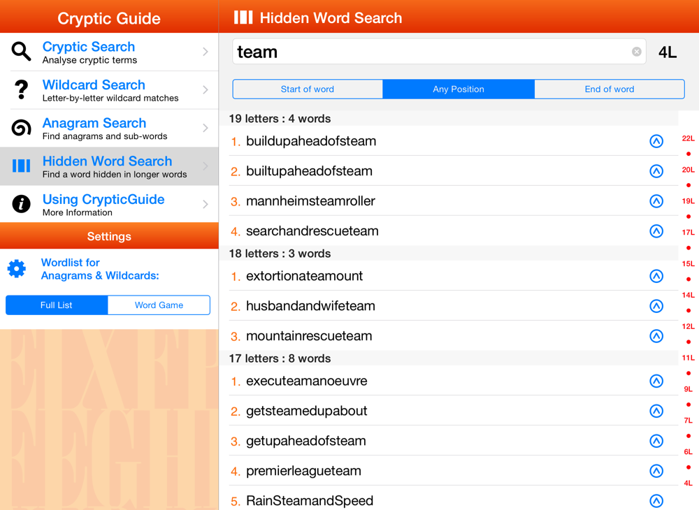
Task: Tap the circled arrow icon for buildupaheadofsteam
Action: pos(656,141)
